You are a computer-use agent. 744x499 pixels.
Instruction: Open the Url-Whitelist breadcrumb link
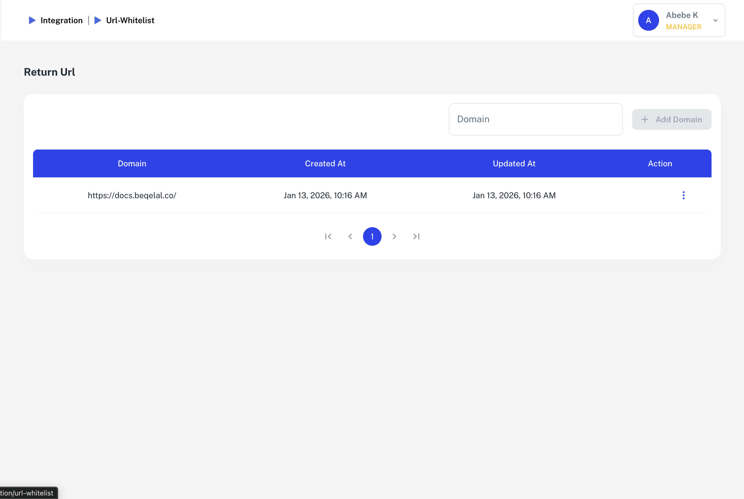tap(130, 20)
